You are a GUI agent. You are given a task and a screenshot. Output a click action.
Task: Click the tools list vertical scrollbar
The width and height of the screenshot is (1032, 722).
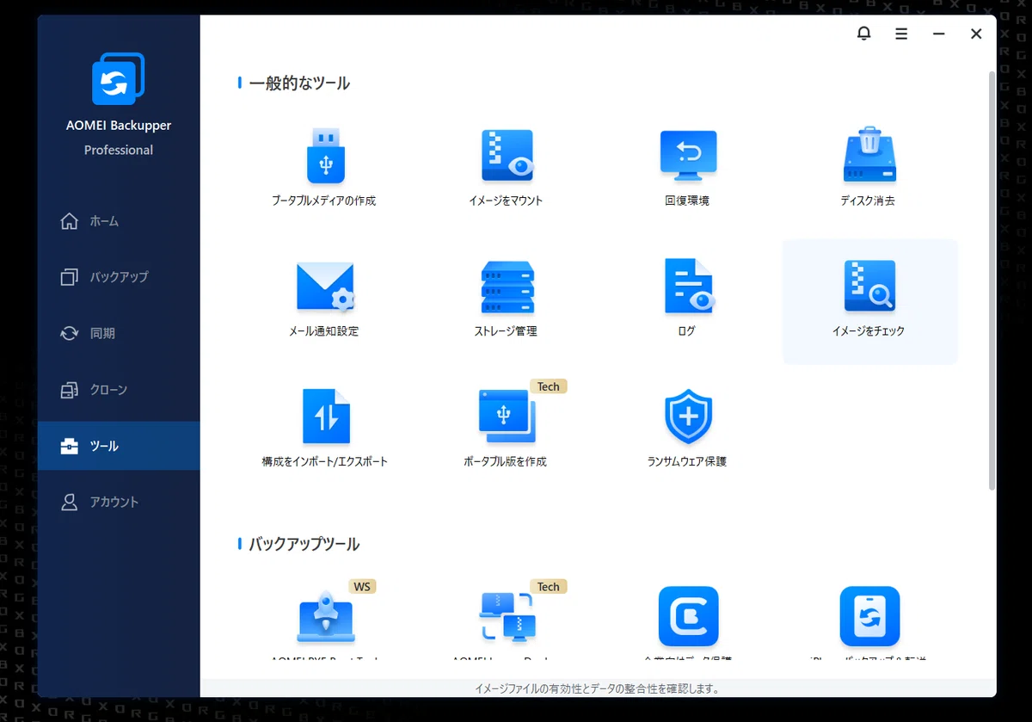pos(992,280)
